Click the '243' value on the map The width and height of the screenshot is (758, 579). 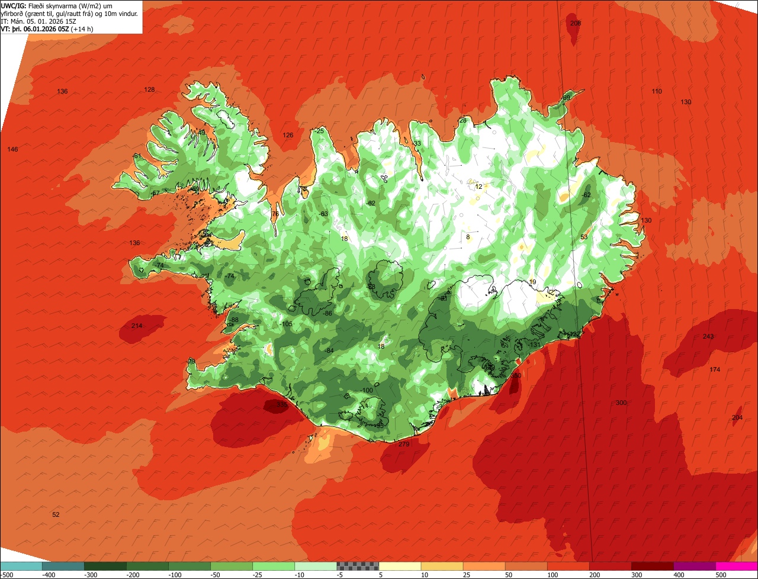click(708, 336)
